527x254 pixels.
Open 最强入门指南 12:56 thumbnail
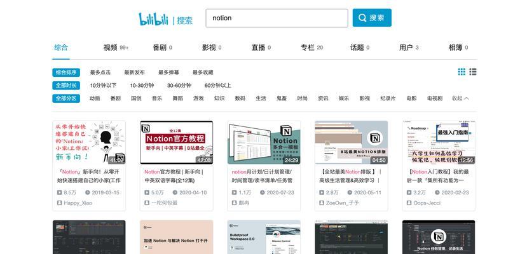439,142
